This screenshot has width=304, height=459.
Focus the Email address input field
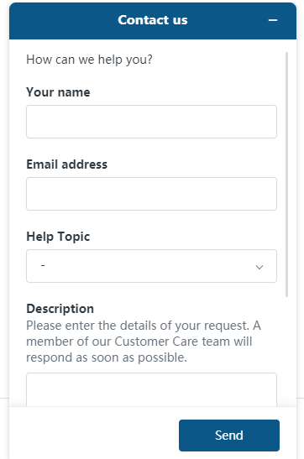click(151, 194)
